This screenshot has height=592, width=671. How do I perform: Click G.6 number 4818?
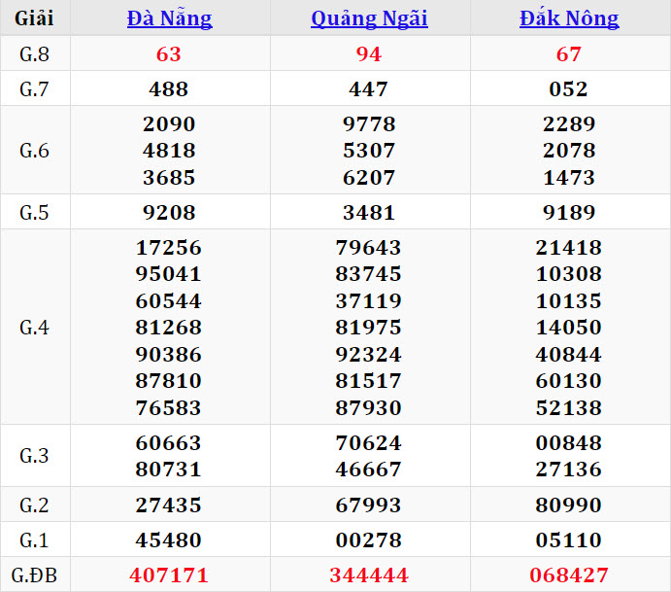[169, 151]
